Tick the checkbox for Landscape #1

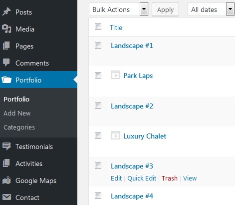pyautogui.click(x=98, y=45)
